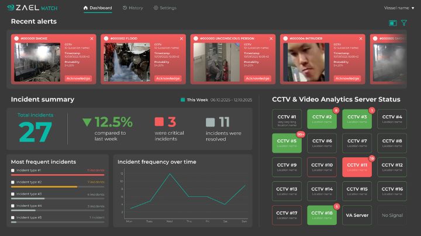Open CCTV #3 camera tile
This screenshot has width=421, height=236.
357,119
